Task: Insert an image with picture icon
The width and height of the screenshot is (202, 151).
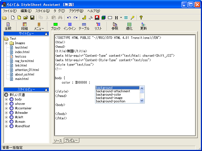Action: click(97, 18)
